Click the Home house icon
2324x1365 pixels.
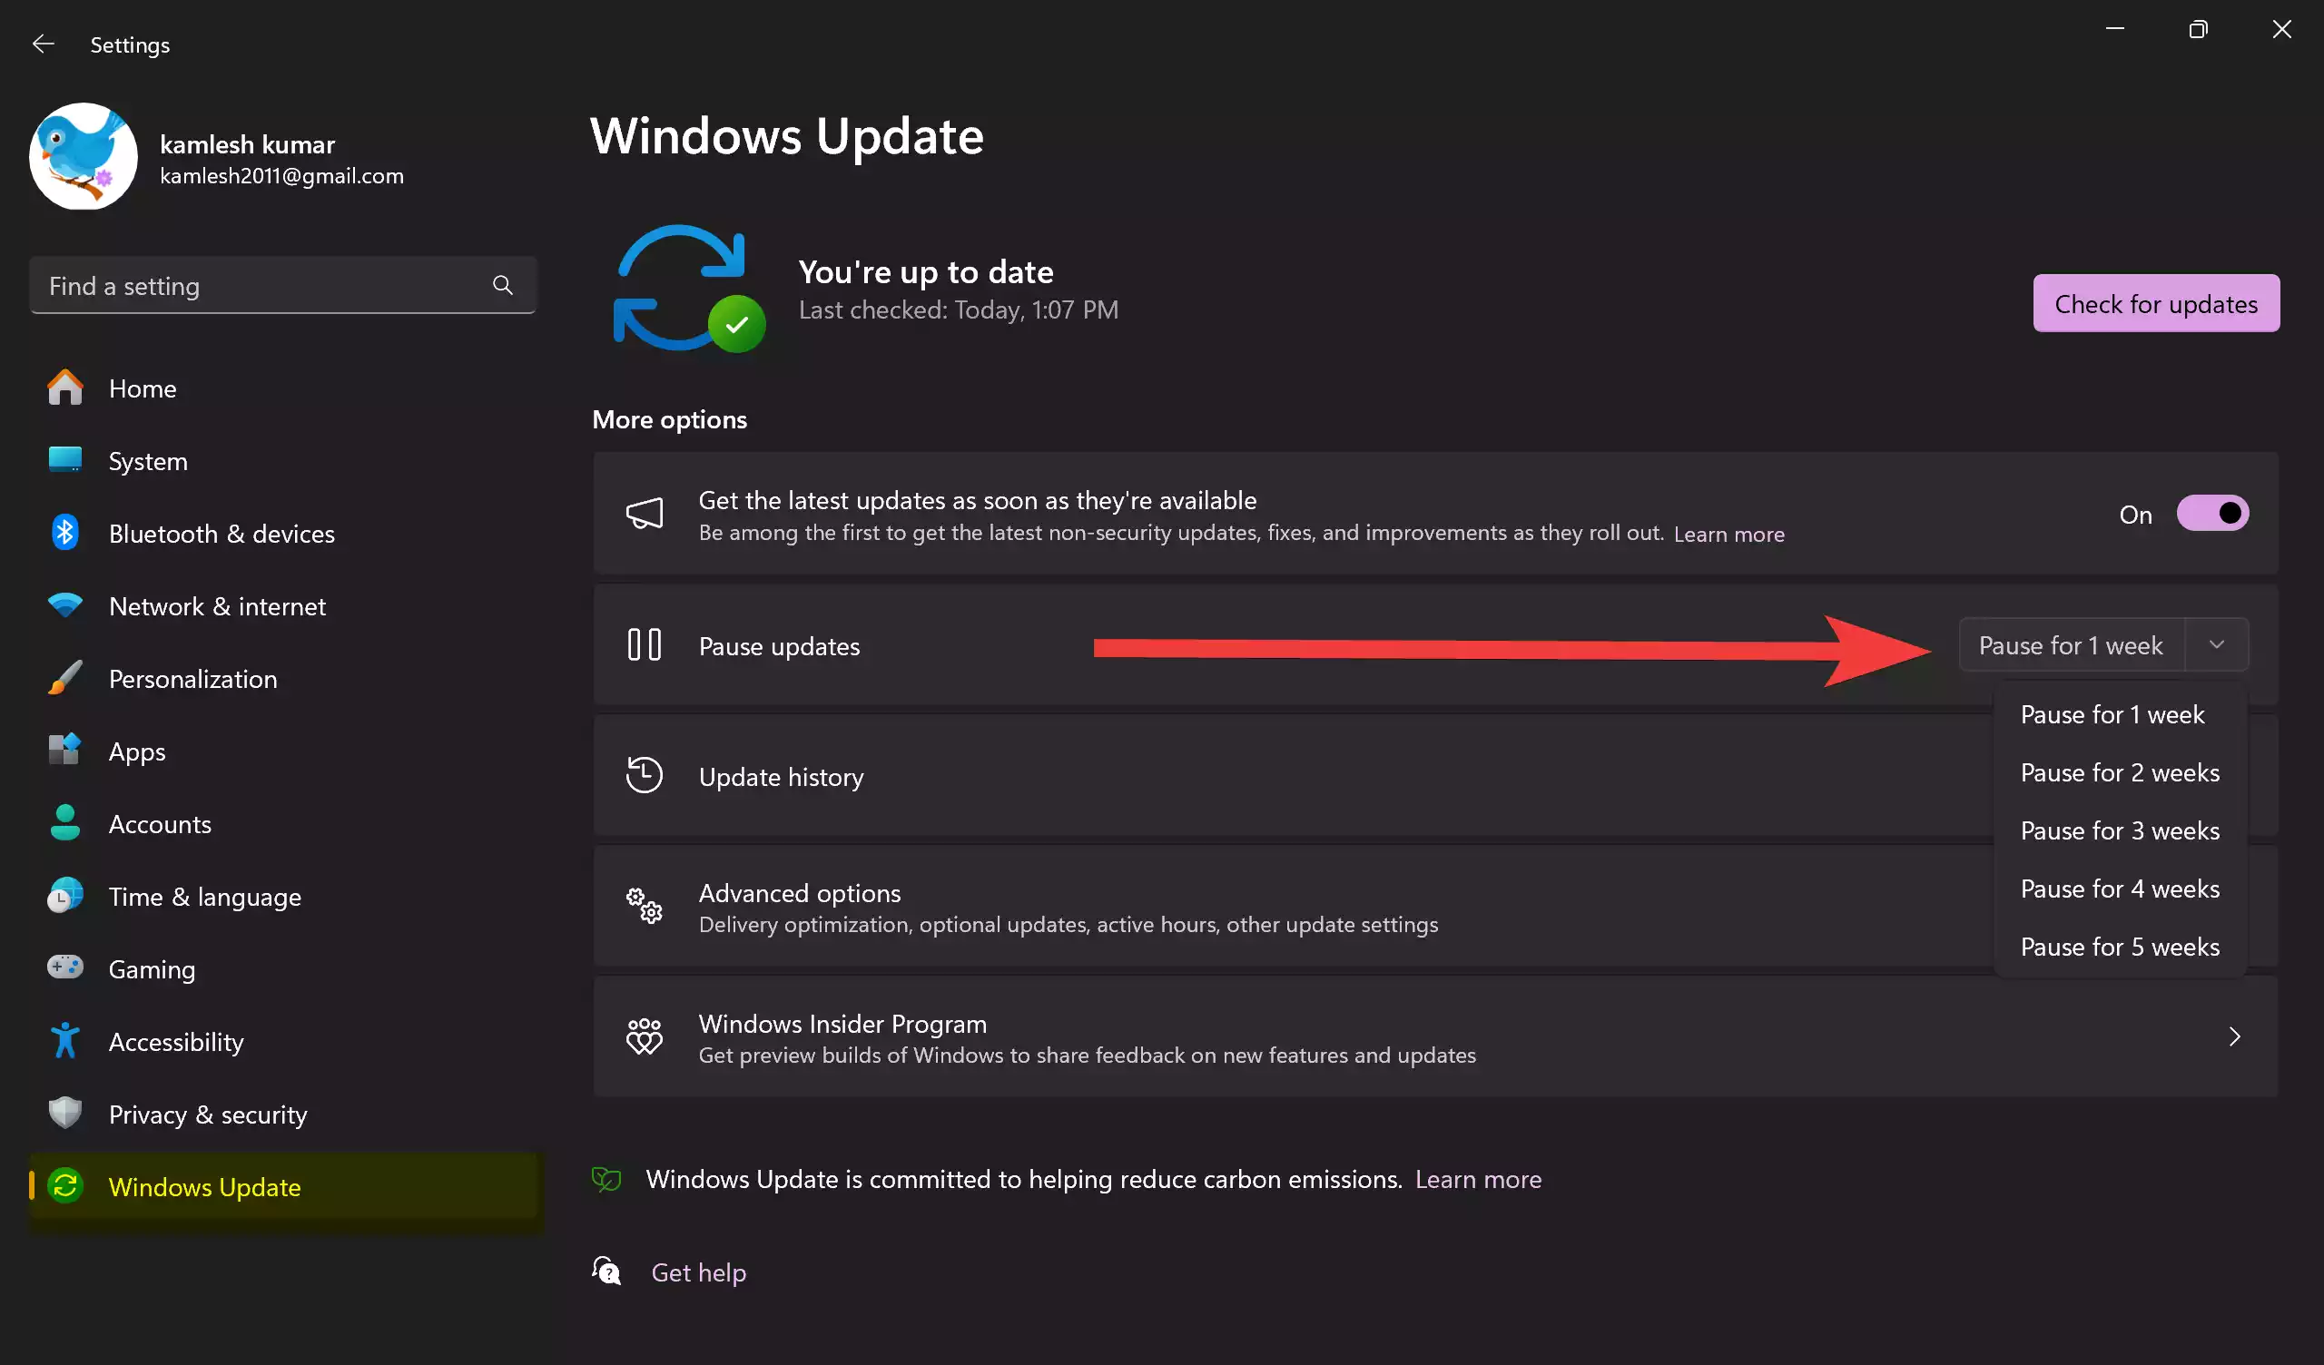click(64, 388)
